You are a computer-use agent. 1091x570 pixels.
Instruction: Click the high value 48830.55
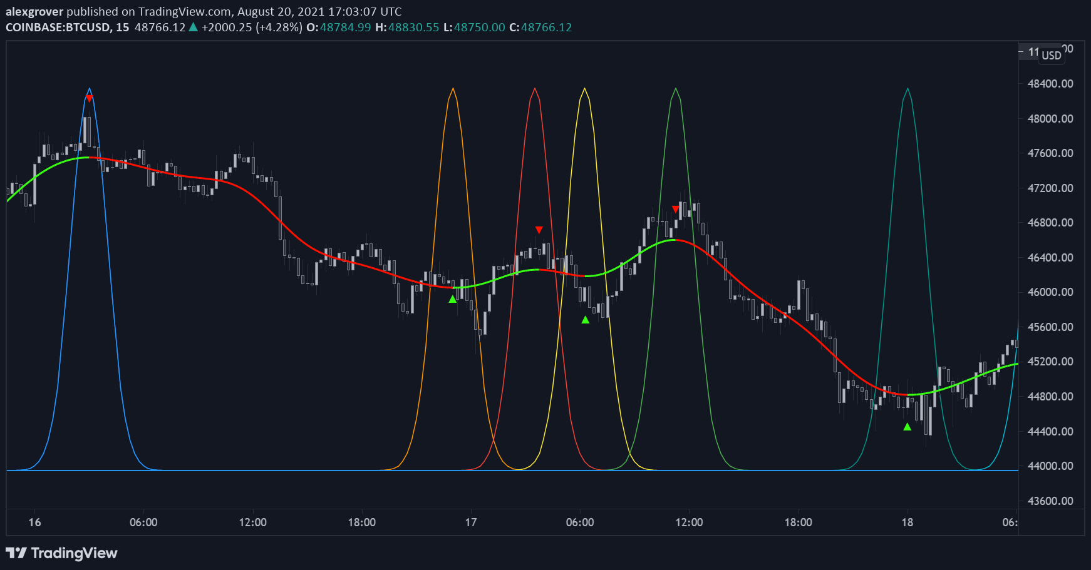point(413,27)
